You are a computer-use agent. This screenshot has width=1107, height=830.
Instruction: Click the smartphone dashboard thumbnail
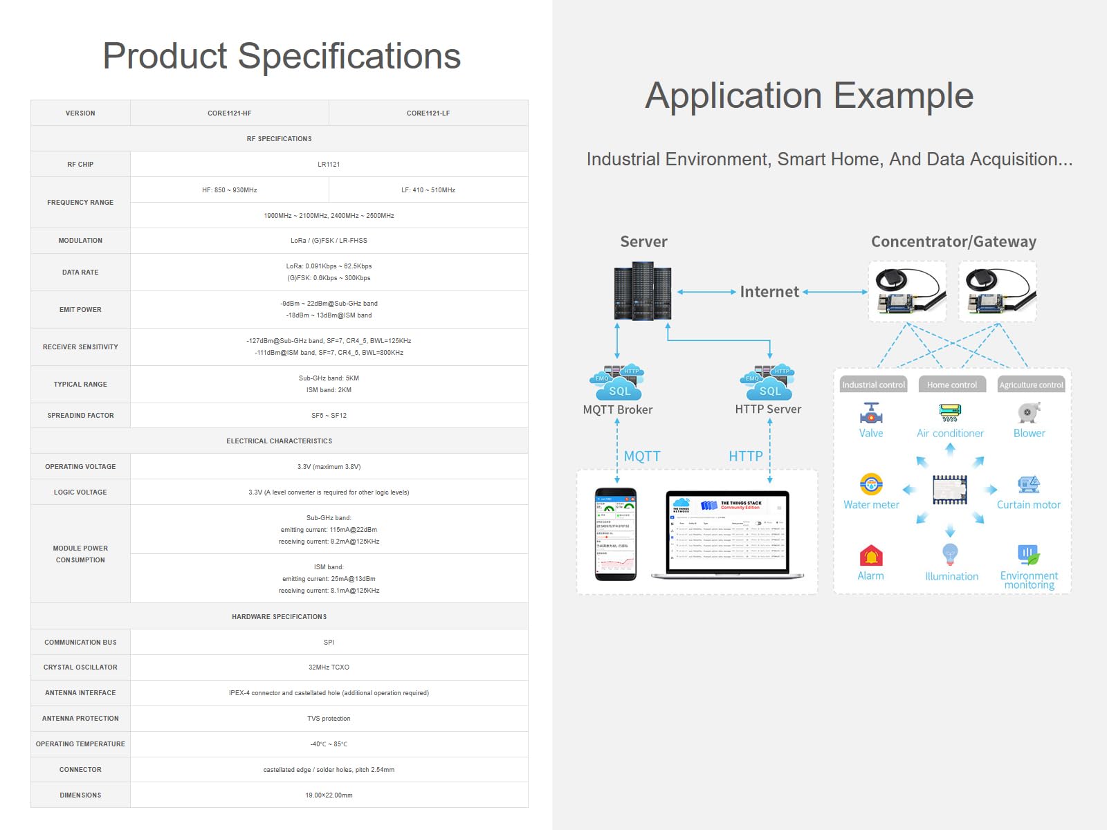tap(616, 534)
